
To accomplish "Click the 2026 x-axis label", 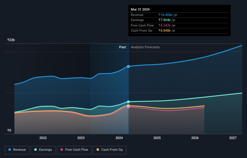I will [x=195, y=138].
